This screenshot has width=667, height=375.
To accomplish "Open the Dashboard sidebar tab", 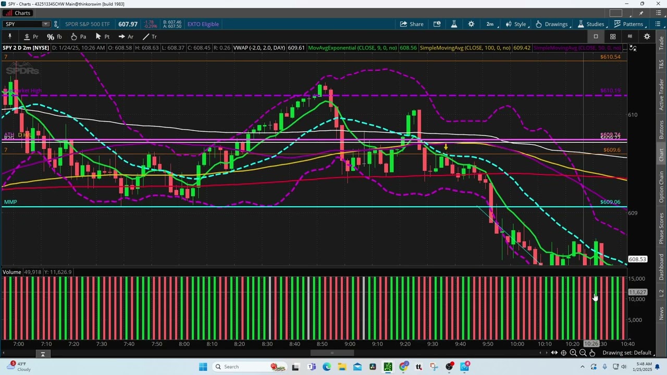I will click(661, 266).
